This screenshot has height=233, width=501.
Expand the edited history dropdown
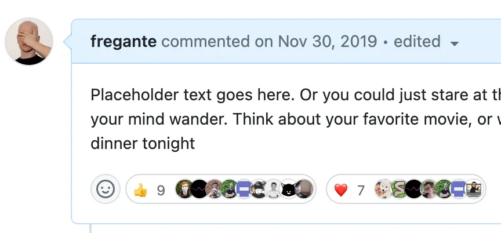point(455,43)
